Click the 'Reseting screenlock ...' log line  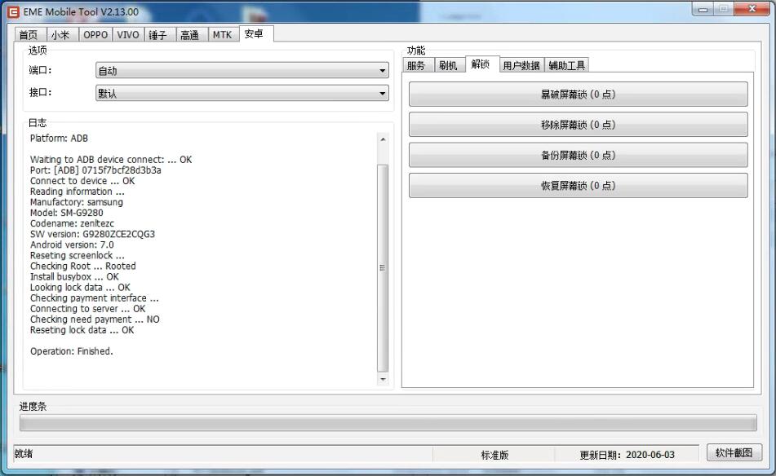[x=78, y=256]
